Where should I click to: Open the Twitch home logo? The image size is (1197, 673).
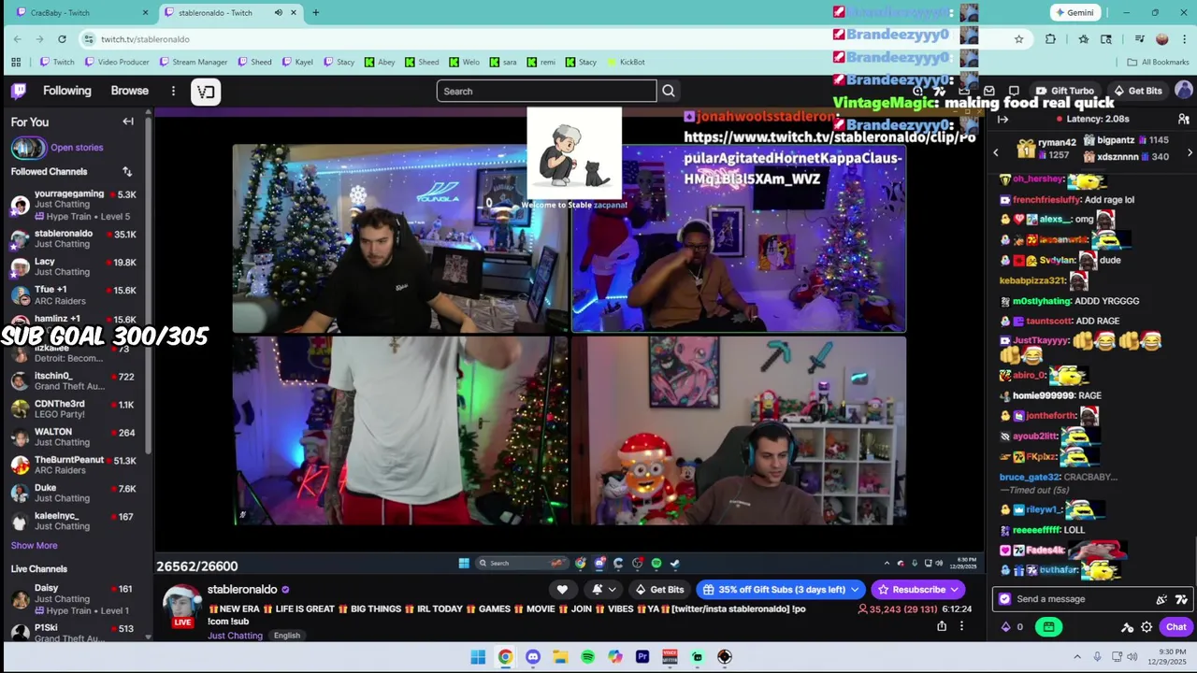pyautogui.click(x=19, y=91)
